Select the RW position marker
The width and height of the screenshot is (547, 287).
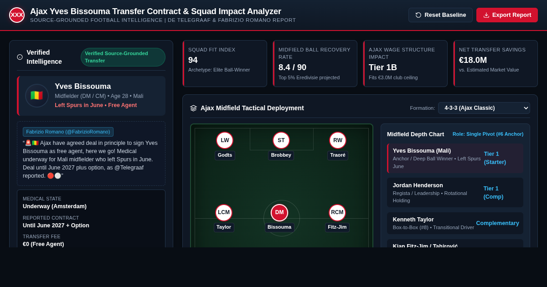point(338,140)
